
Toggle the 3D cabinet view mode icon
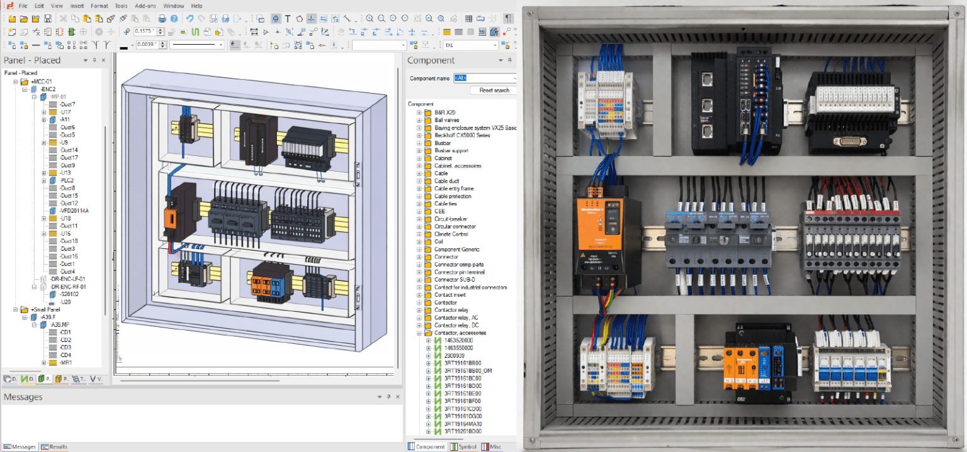click(x=494, y=32)
